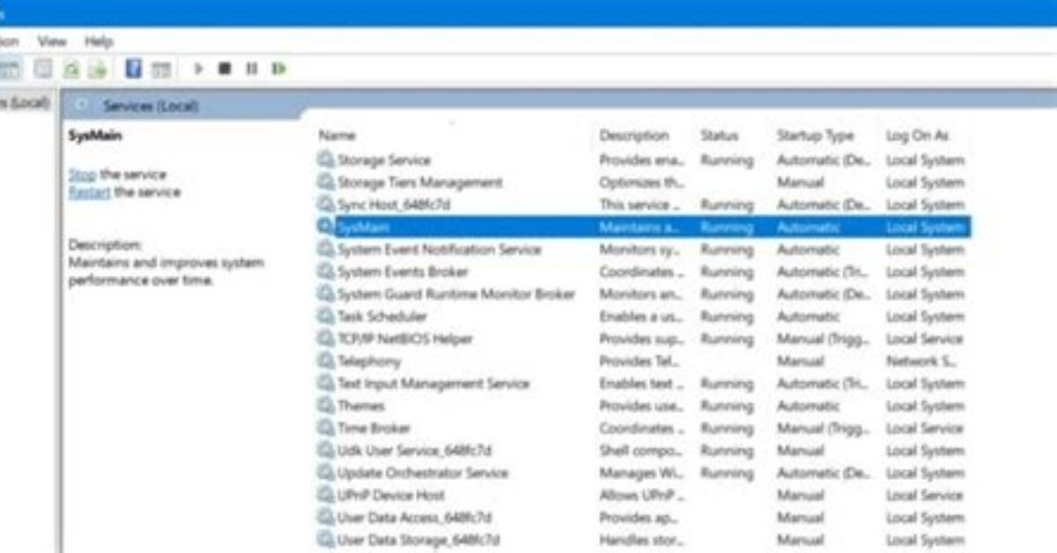Click 'Manages Wi...' description cell
Viewport: 1057px width, 553px height.
[639, 473]
